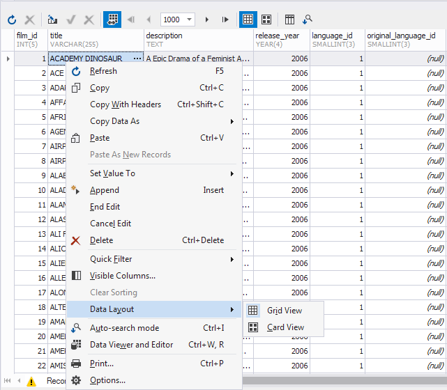The height and width of the screenshot is (390, 447).
Task: Click the red X icon beside Delete
Action: coord(76,241)
